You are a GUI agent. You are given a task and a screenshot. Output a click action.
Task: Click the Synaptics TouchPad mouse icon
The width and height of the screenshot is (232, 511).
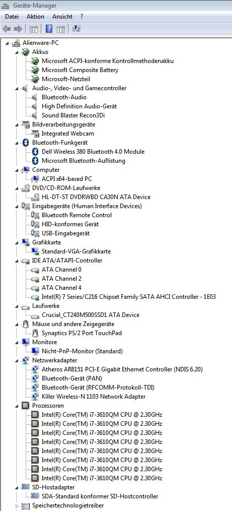[x=36, y=333]
